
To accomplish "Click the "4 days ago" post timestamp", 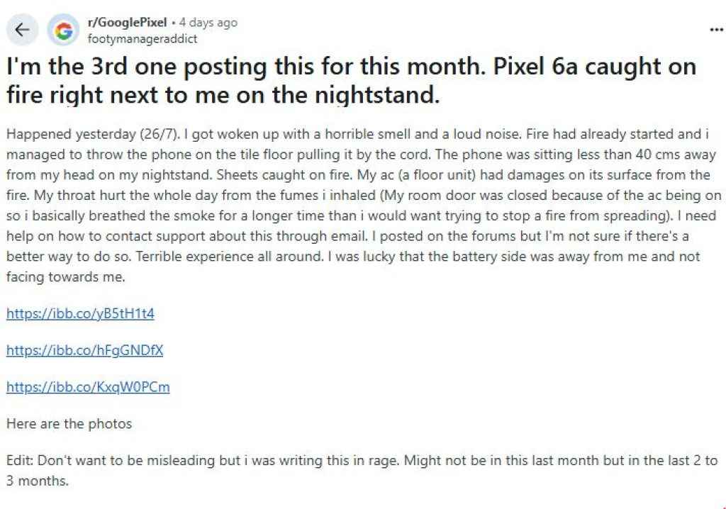I will 208,23.
